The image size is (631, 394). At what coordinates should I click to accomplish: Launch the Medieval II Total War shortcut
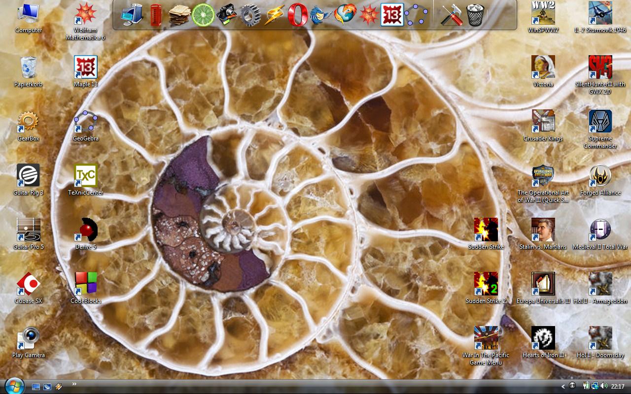600,234
